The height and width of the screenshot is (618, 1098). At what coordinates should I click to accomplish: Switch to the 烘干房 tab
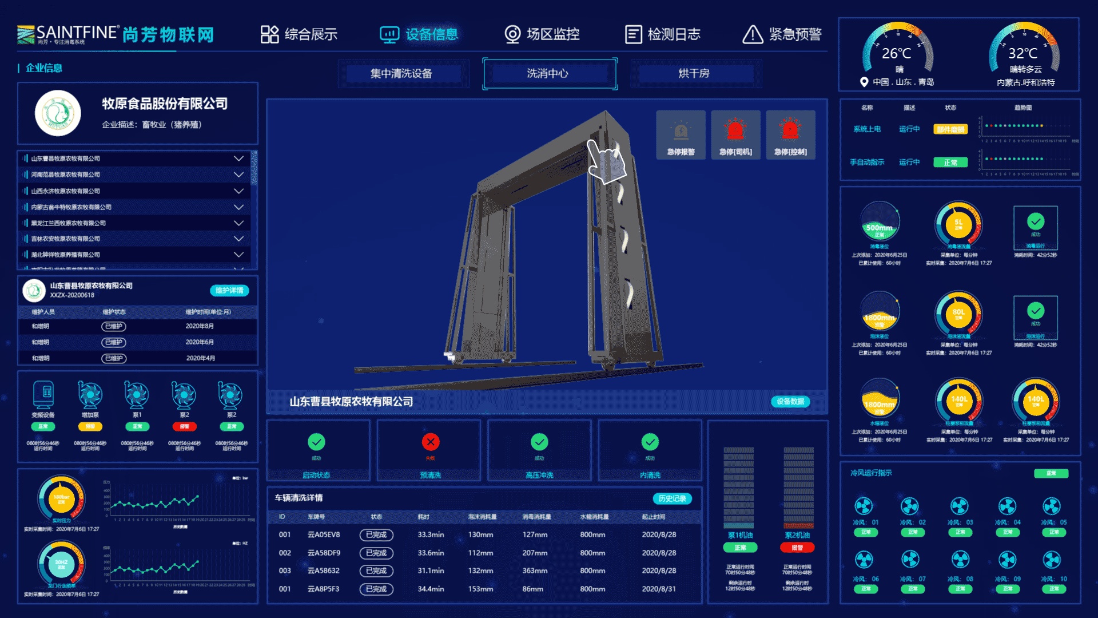tap(694, 73)
